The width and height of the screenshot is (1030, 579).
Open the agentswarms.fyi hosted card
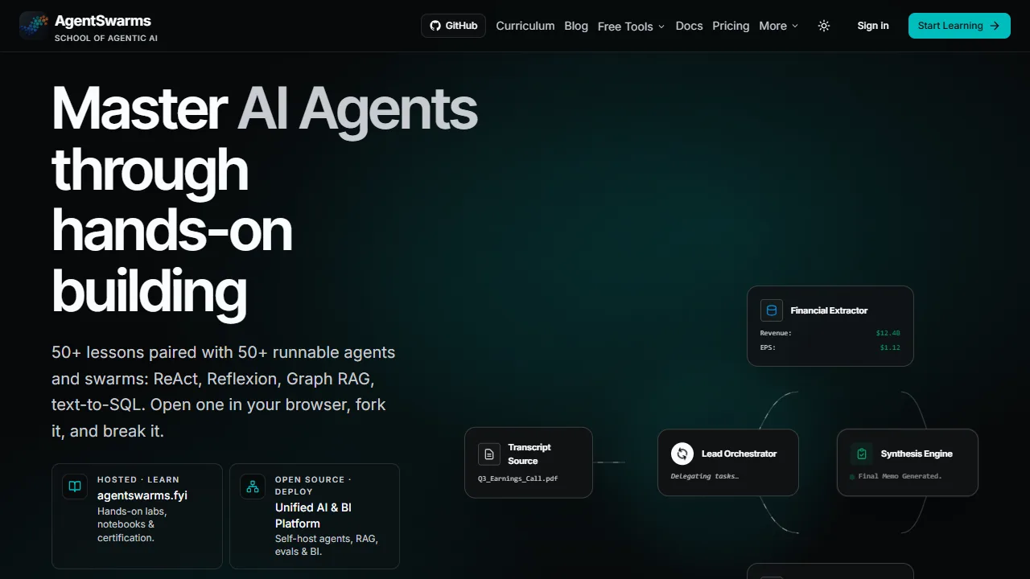137,516
